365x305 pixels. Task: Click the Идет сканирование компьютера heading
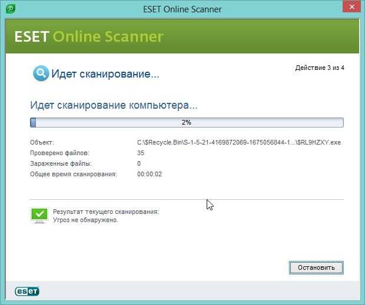coord(114,105)
